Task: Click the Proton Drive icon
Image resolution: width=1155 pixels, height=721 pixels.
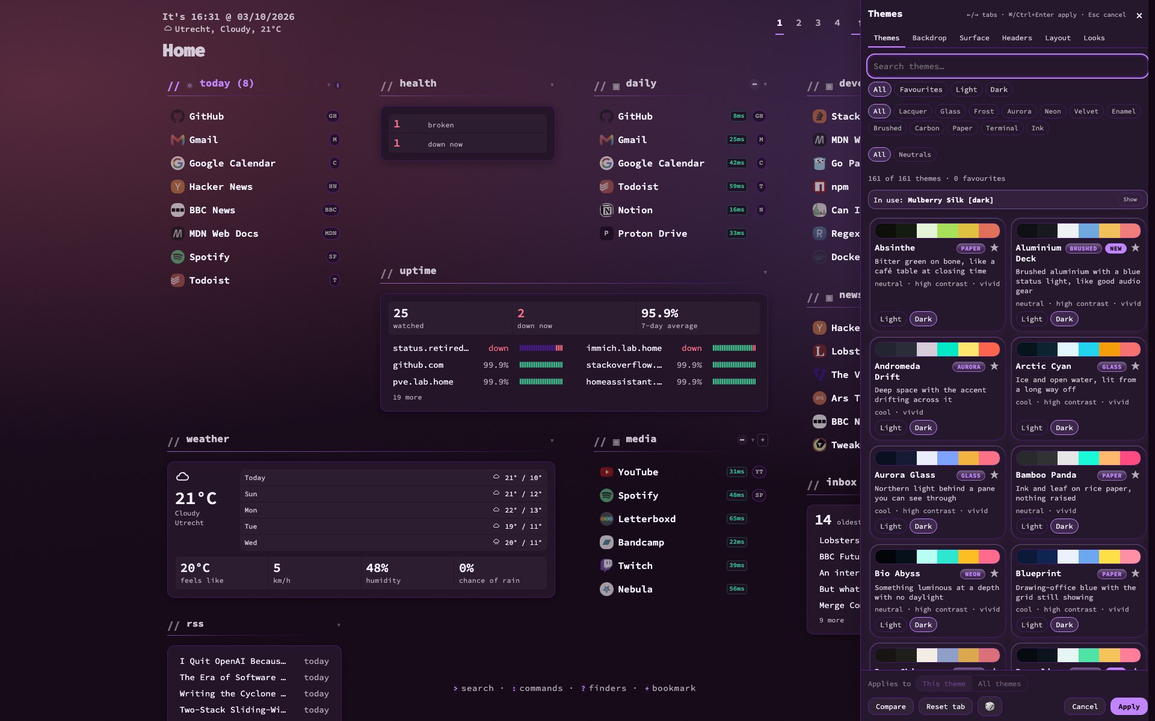Action: click(x=606, y=234)
